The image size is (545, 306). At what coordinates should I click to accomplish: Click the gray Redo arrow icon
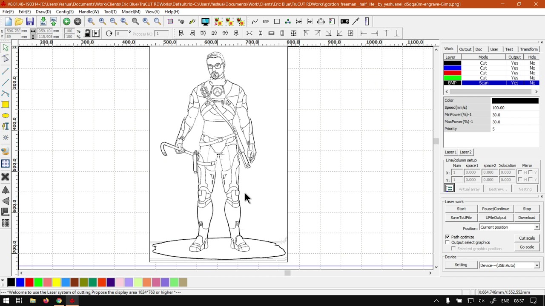click(77, 21)
